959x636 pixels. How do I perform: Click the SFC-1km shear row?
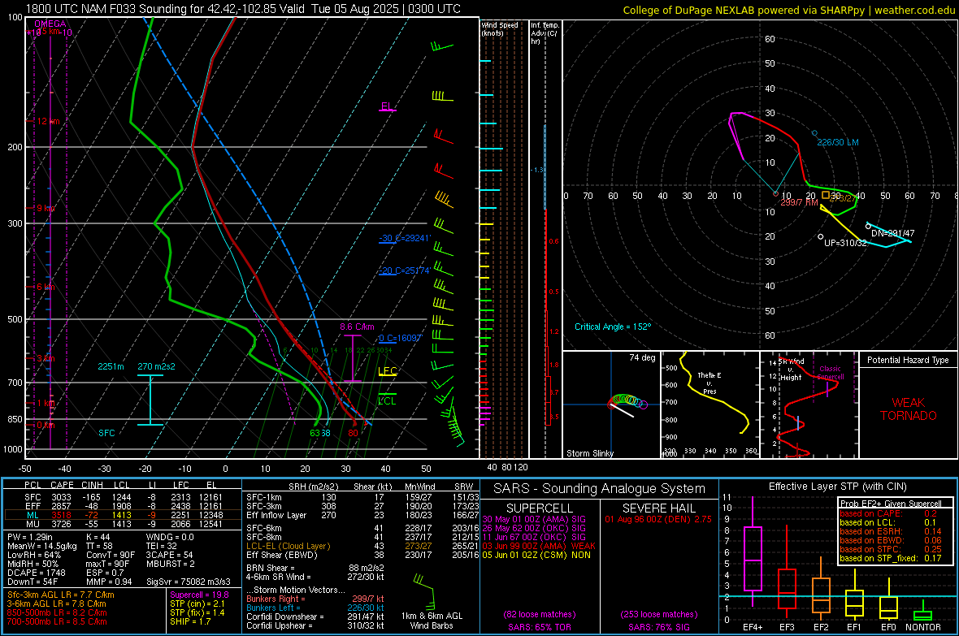(362, 497)
